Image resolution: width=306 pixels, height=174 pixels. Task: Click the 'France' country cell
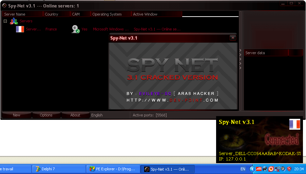point(51,29)
